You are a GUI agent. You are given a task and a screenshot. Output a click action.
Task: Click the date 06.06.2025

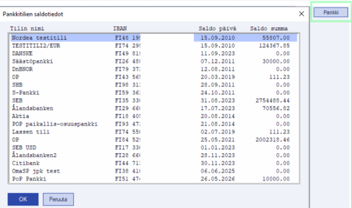click(x=217, y=171)
